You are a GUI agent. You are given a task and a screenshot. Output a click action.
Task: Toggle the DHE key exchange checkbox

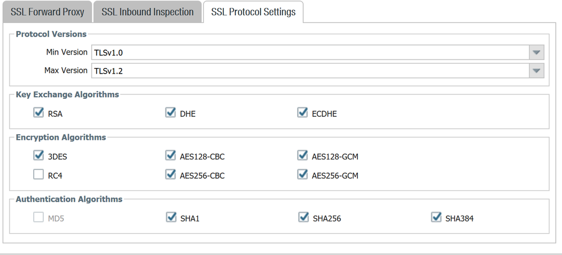point(171,113)
